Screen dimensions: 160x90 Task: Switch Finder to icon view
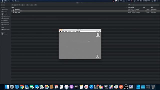click(12, 5)
